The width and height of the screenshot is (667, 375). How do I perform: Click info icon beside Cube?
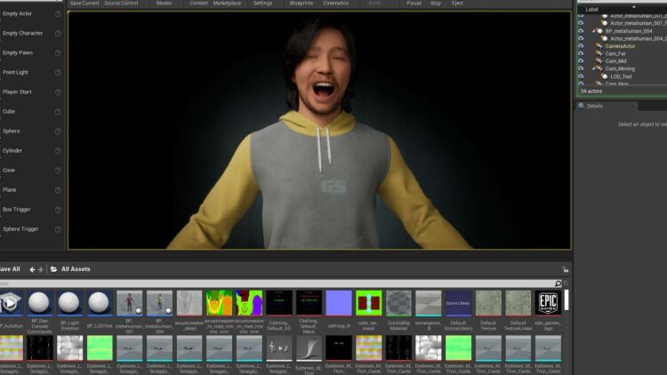[58, 112]
